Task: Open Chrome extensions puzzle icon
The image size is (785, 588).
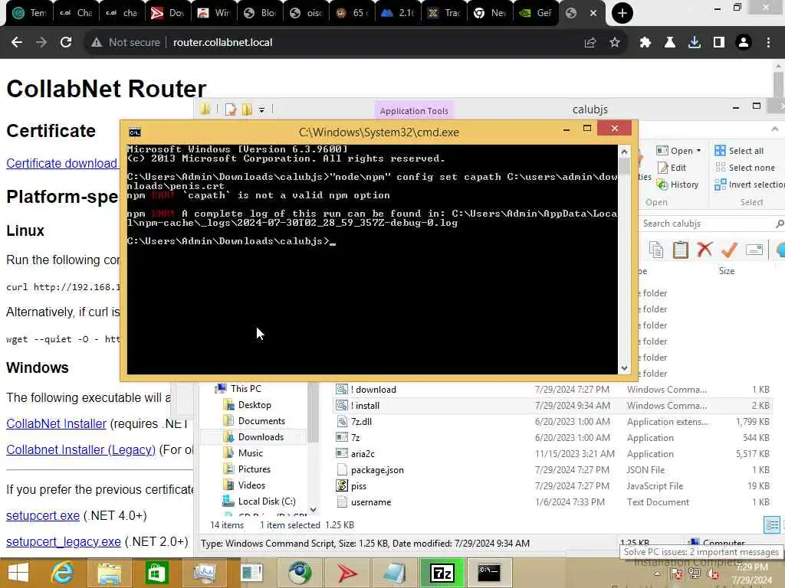Action: pos(645,43)
